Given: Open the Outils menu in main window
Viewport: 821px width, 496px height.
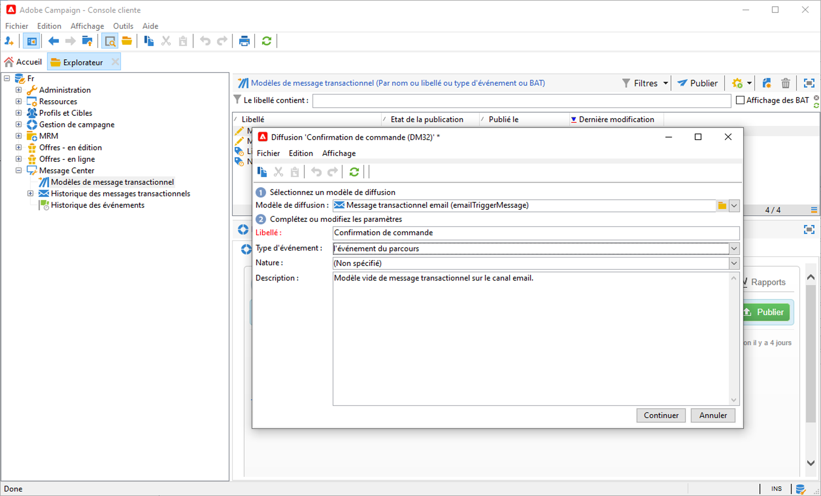Looking at the screenshot, I should click(123, 26).
